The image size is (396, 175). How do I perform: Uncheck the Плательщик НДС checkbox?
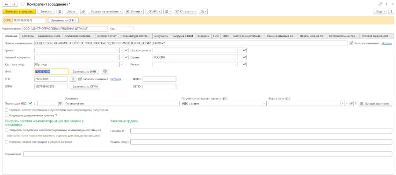(x=30, y=103)
